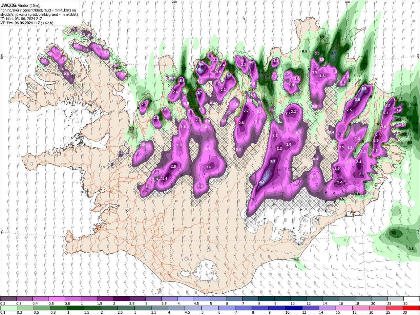Pick the dark teal snow swatch starting at 8
Image resolution: width=420 pixels, height=315 pixels.
pyautogui.click(x=266, y=299)
